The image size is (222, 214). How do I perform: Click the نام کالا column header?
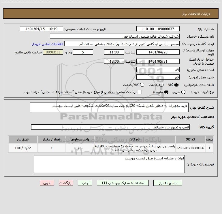[135, 139]
